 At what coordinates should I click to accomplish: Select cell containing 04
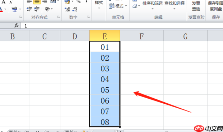click(x=105, y=79)
